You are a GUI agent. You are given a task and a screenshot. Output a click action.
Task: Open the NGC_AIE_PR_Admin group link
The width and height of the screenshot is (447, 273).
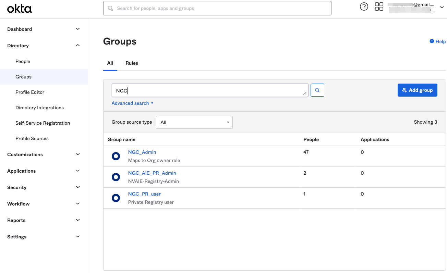click(x=152, y=173)
